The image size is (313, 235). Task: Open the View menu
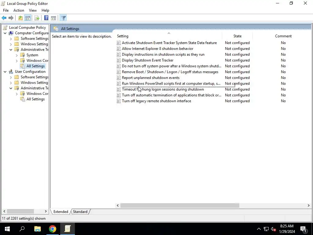[33, 10]
